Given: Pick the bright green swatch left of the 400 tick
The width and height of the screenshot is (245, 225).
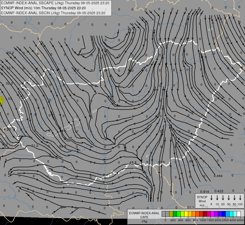Looking at the screenshot, I should click(x=179, y=214).
